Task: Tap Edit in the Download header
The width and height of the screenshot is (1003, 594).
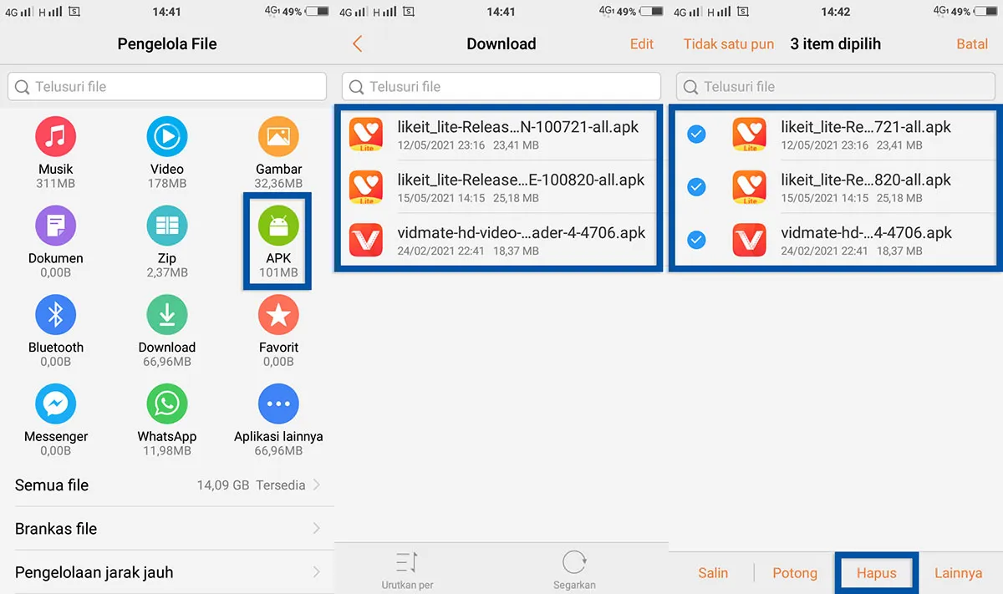Action: 641,43
